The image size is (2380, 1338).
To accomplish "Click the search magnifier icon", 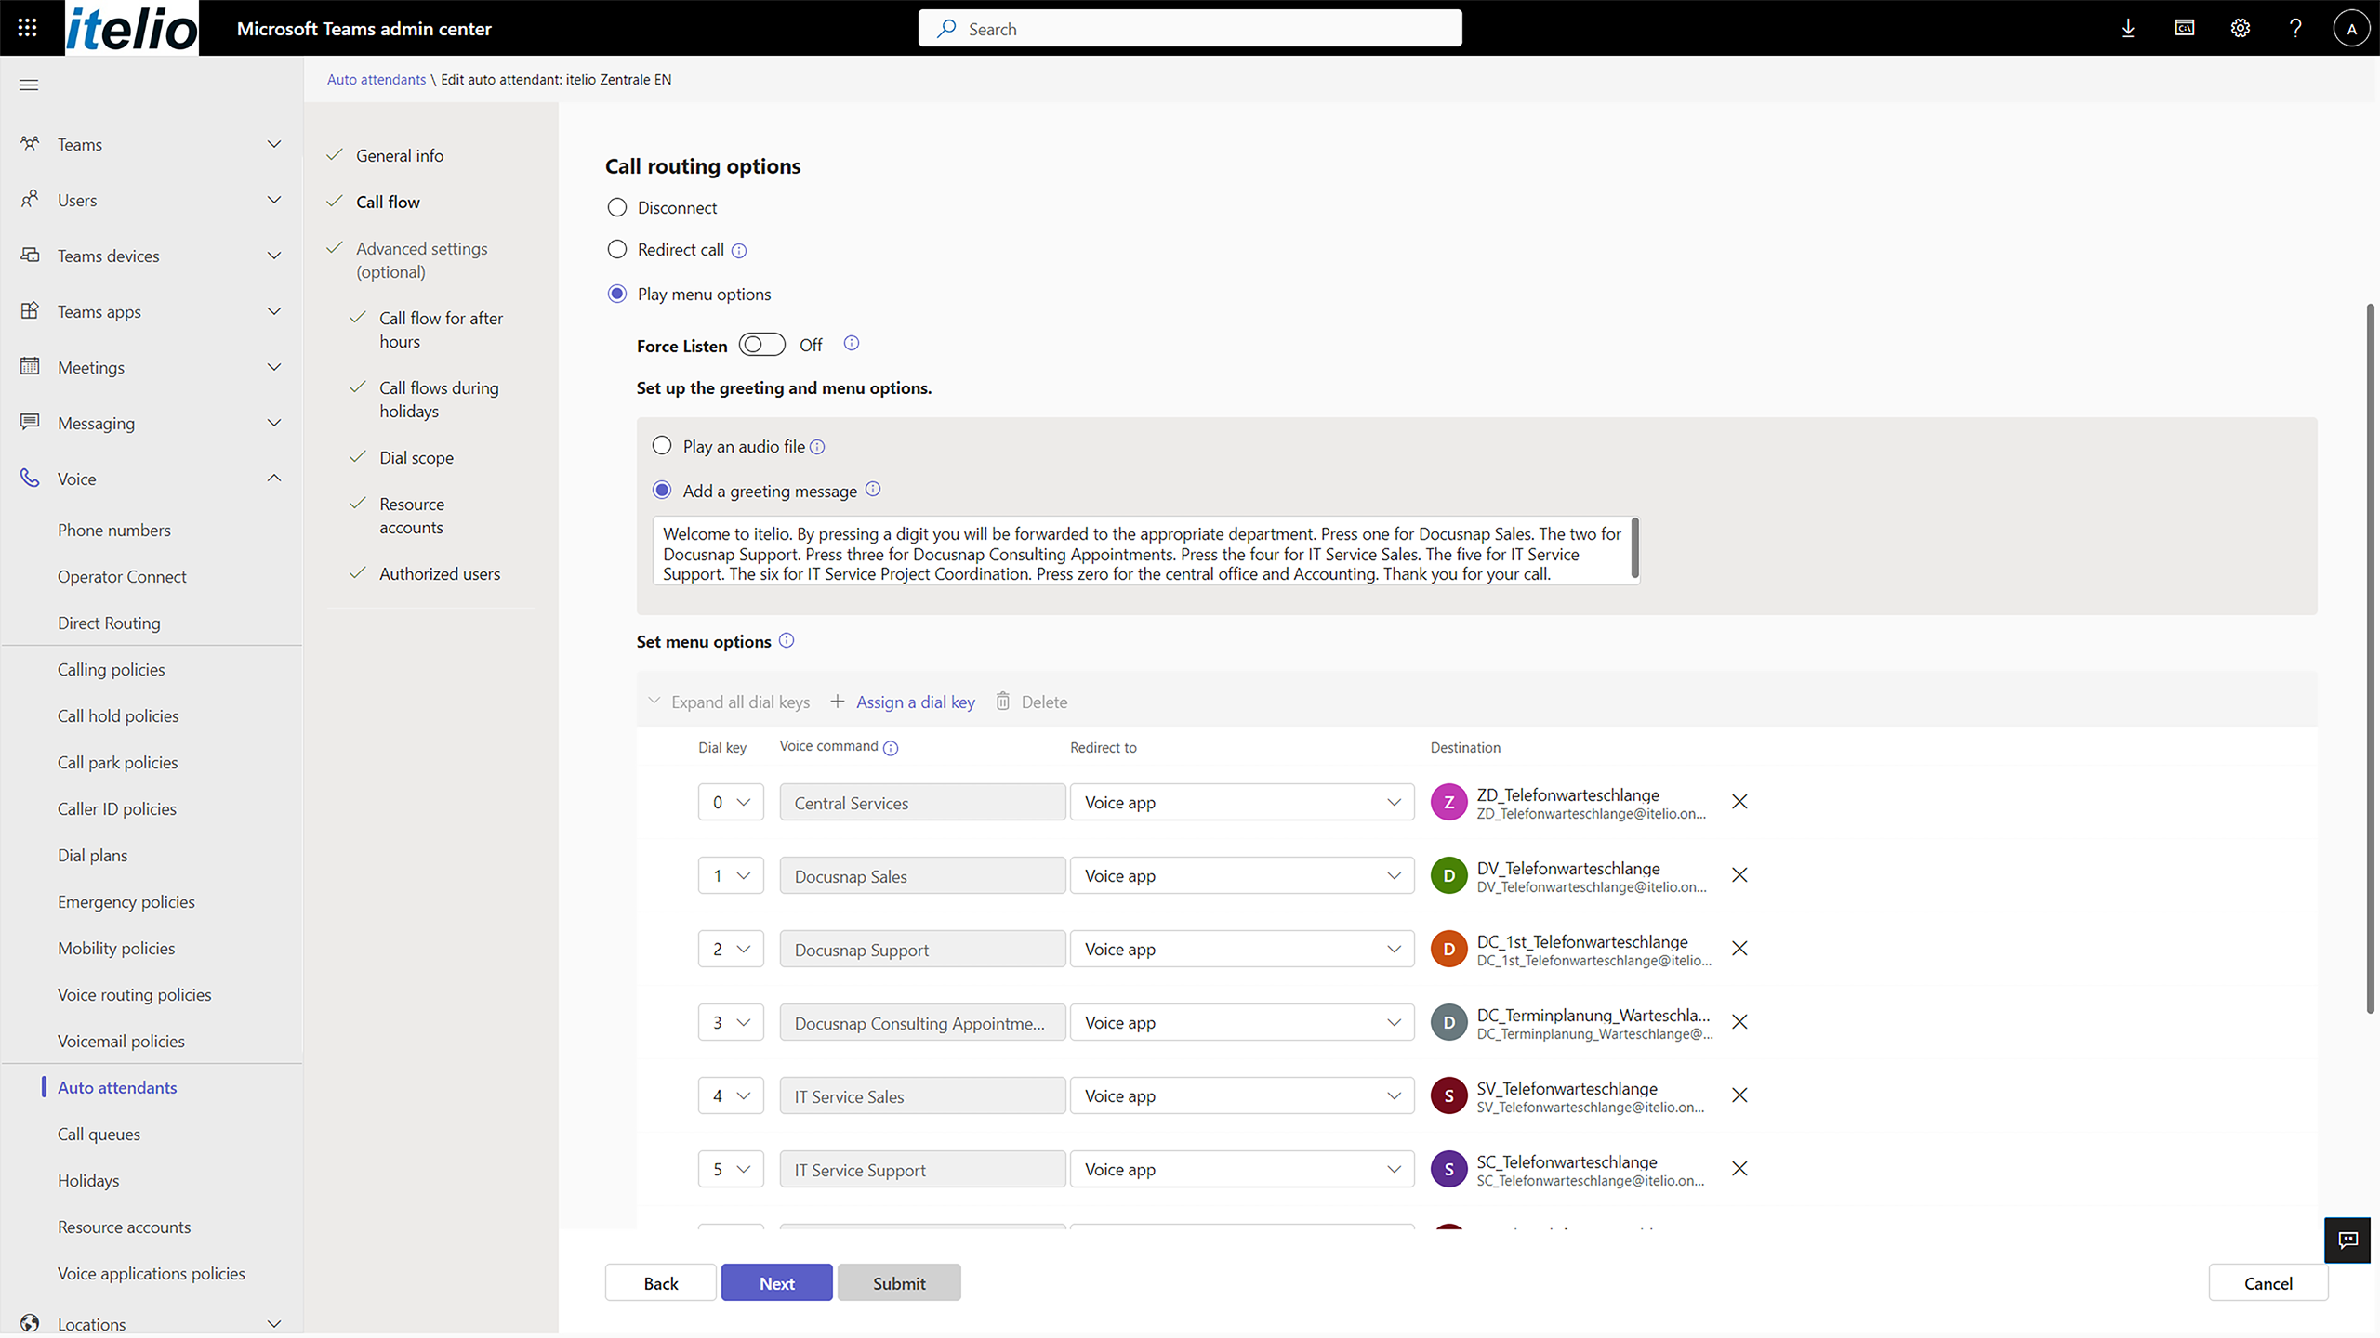I will 946,29.
